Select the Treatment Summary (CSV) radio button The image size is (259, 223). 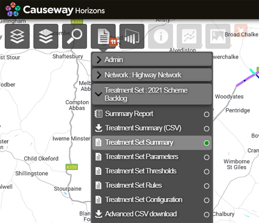click(207, 129)
